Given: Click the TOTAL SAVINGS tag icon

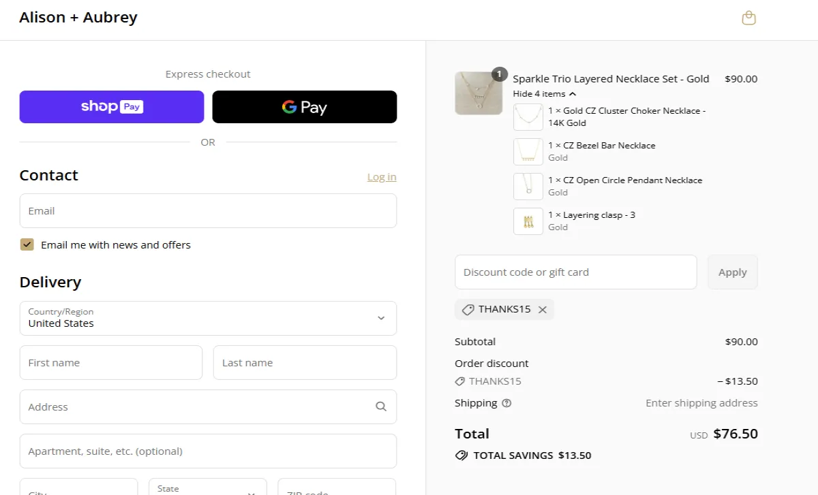Looking at the screenshot, I should [x=461, y=456].
